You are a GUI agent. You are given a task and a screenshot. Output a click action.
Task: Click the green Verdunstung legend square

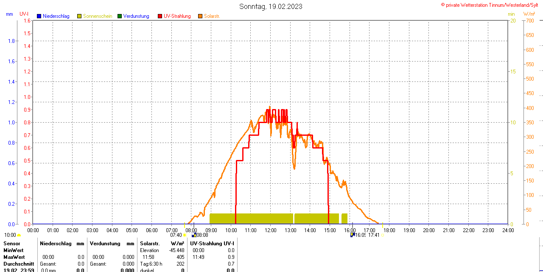pyautogui.click(x=120, y=16)
